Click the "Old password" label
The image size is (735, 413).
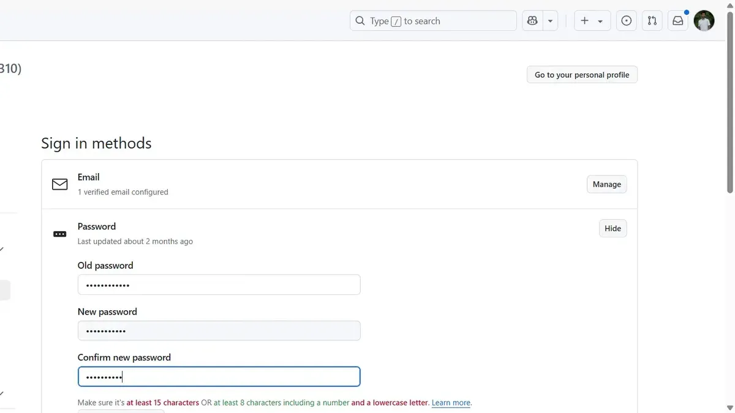click(105, 266)
